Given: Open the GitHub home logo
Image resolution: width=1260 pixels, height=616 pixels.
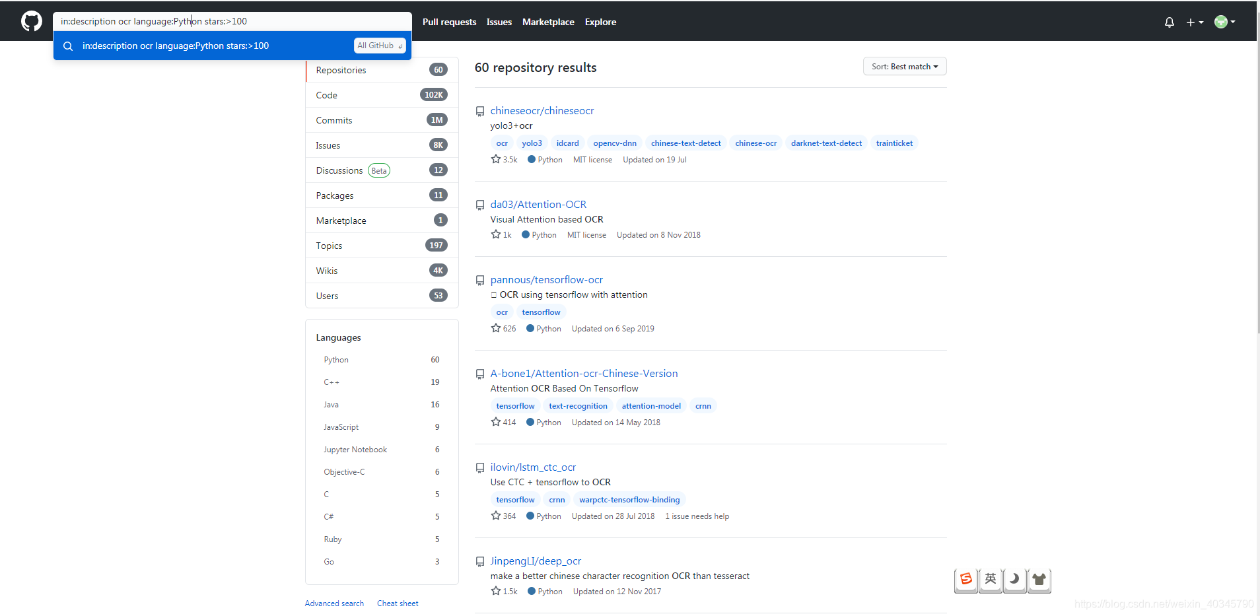Looking at the screenshot, I should [x=31, y=21].
